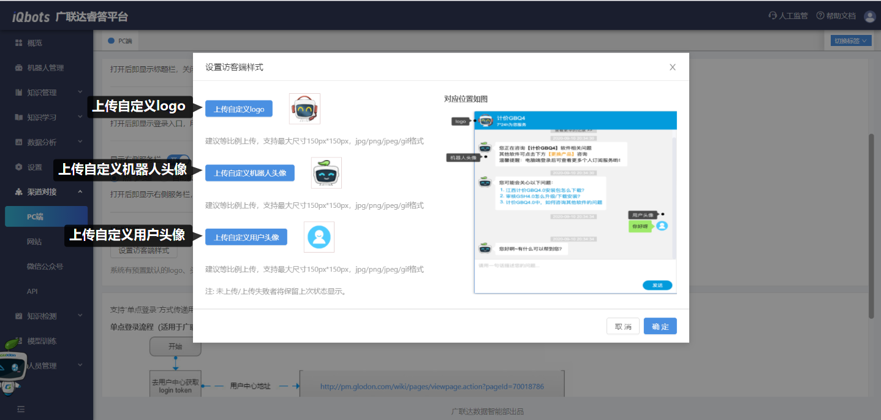Open 人工监管 from the header
The image size is (881, 420).
(788, 17)
